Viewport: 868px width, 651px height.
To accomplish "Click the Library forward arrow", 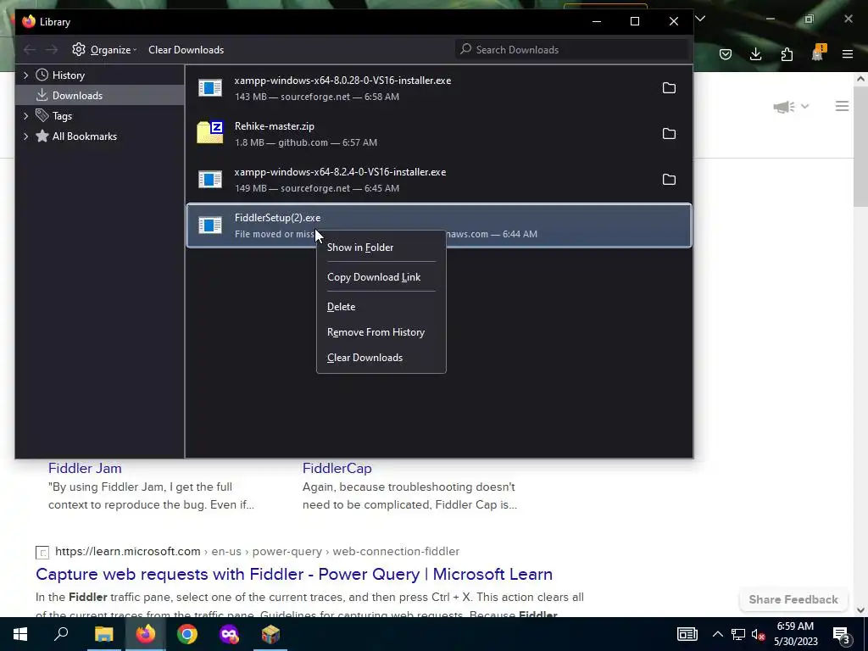I will 52,50.
